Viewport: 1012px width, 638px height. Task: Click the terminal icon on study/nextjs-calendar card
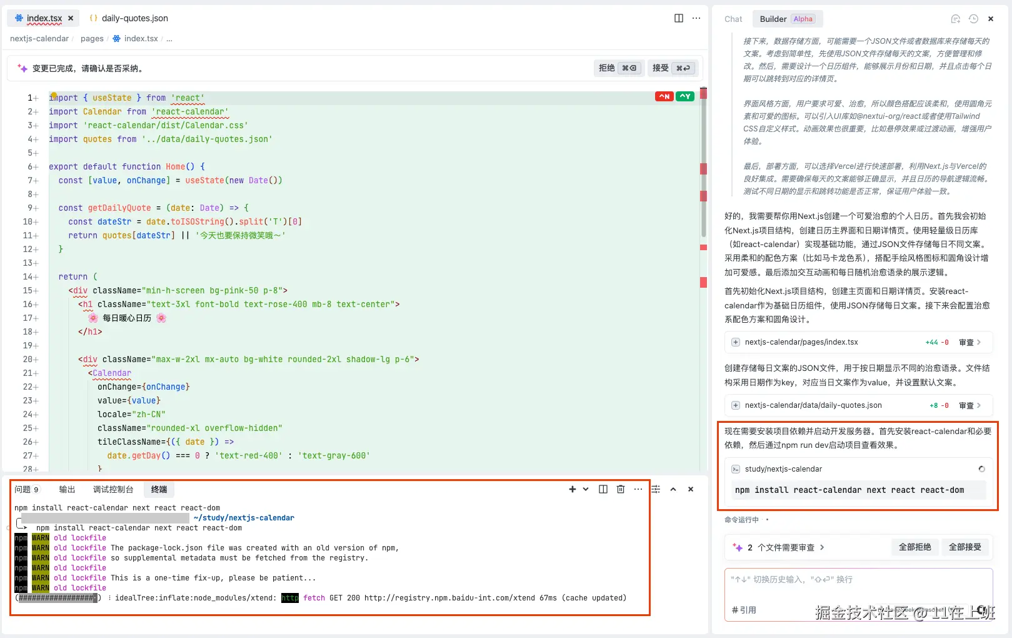coord(736,469)
